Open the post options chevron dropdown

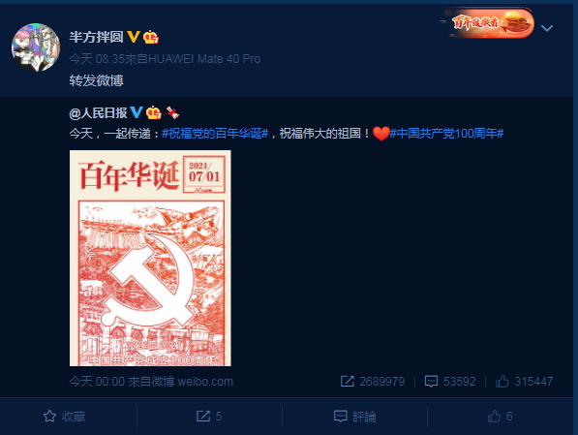(547, 28)
